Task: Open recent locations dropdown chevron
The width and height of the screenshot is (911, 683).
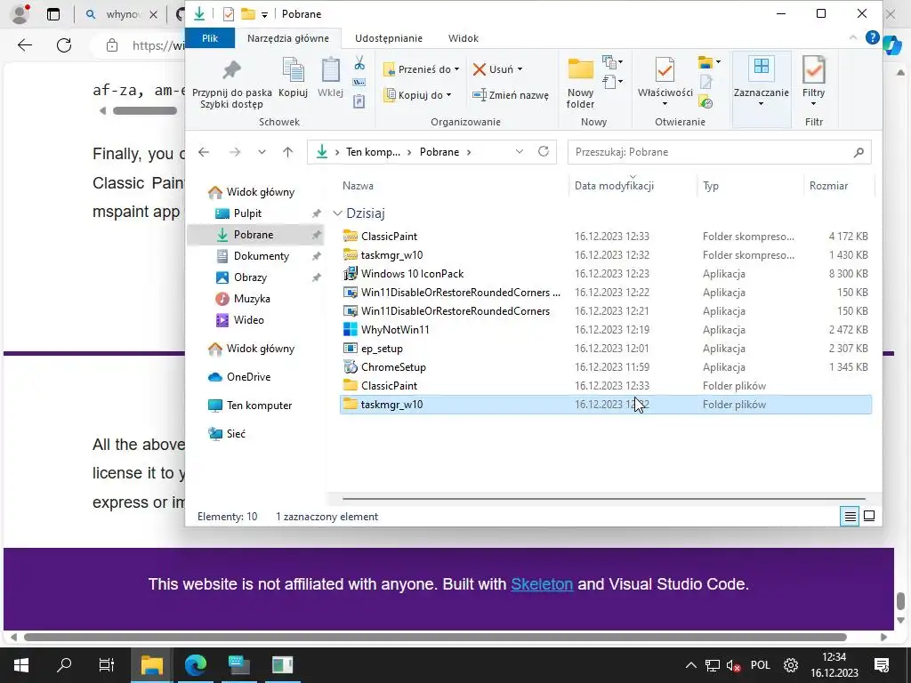Action: 262,152
